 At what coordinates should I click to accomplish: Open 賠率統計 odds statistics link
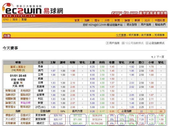26,107
